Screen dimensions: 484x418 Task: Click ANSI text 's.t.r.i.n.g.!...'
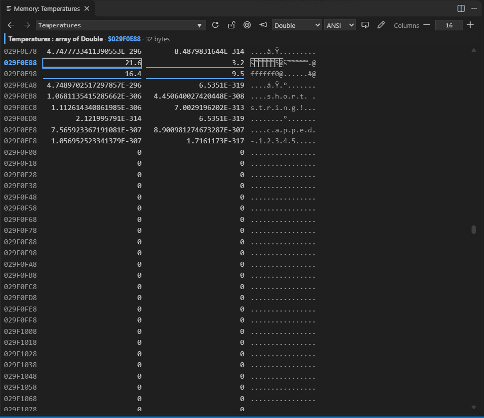tap(283, 107)
